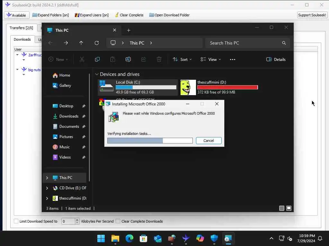Collapse the big nuts user in Soulseek
Screen dimensions: 329x246
[x=17, y=70]
